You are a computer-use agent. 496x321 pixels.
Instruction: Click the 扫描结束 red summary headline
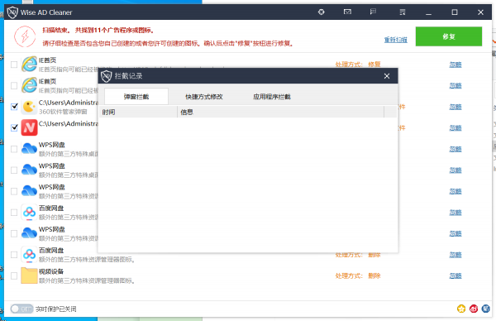coord(98,31)
